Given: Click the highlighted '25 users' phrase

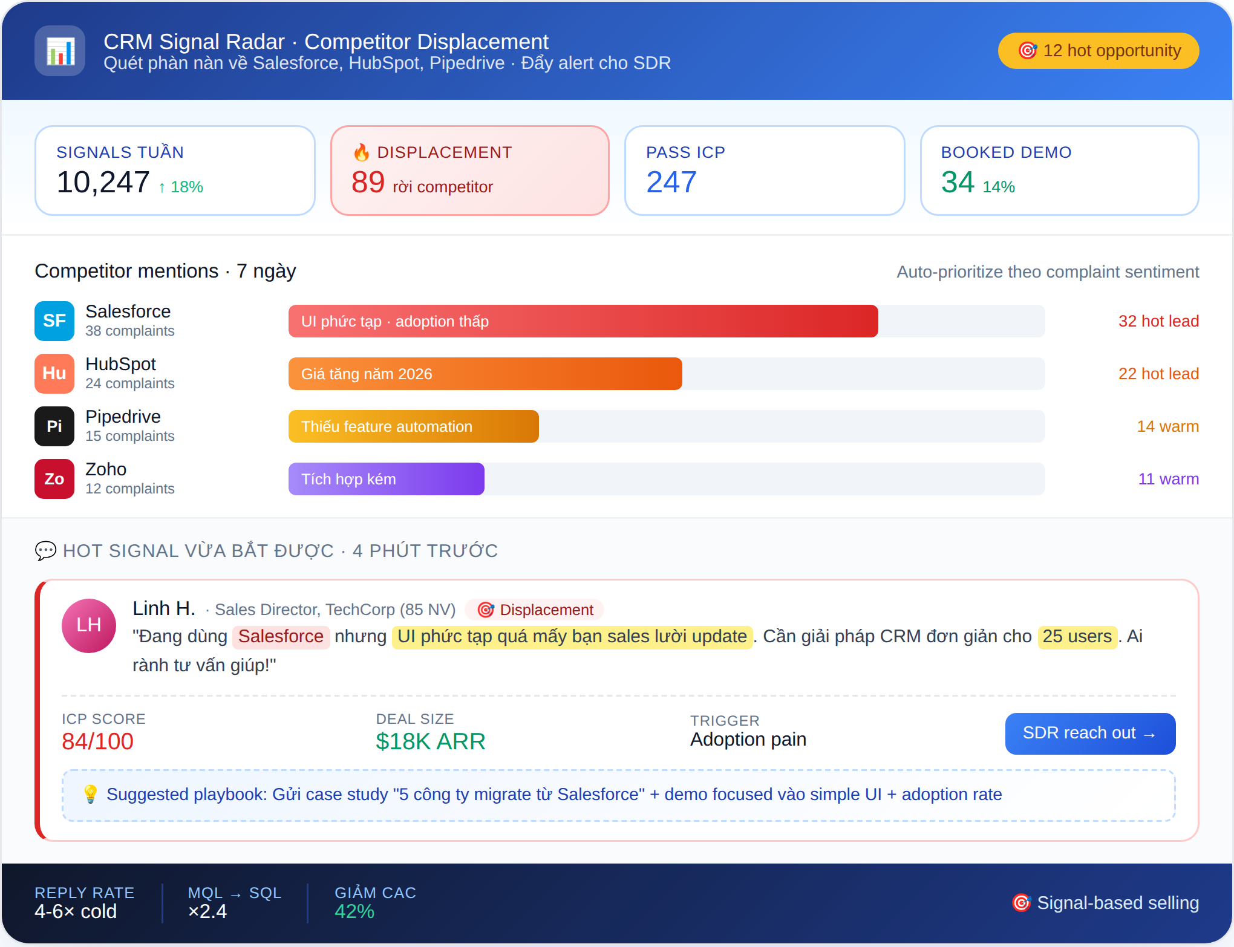Looking at the screenshot, I should click(x=1077, y=637).
